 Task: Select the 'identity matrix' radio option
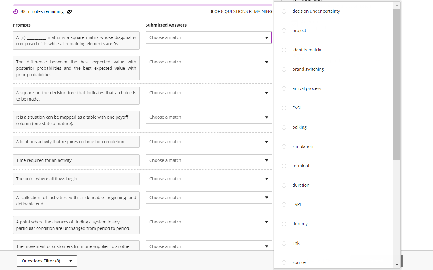[284, 50]
